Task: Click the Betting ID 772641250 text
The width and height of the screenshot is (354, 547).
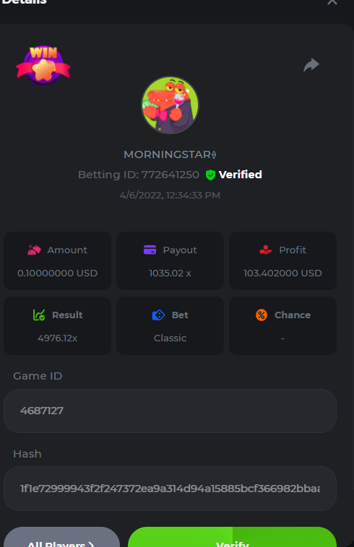Action: (x=139, y=175)
